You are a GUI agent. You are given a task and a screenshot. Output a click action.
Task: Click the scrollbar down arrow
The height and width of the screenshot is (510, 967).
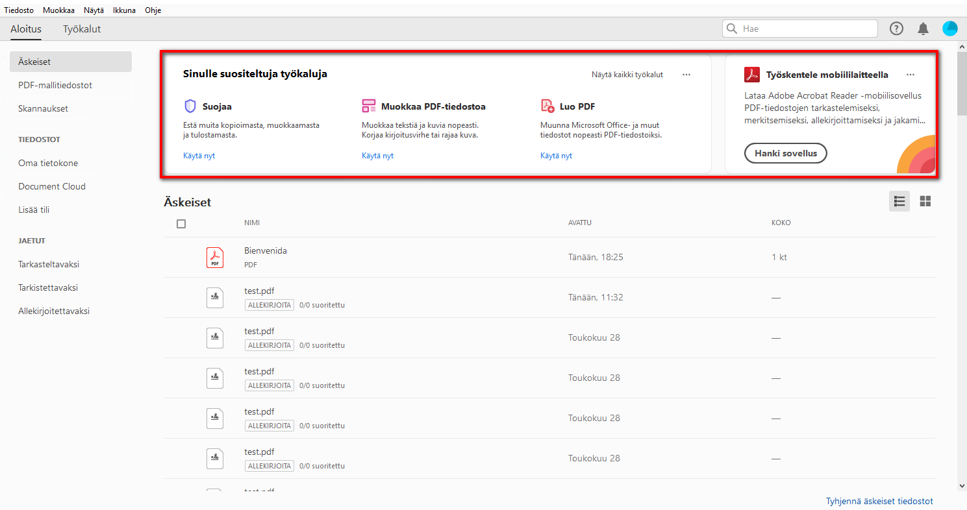point(962,485)
